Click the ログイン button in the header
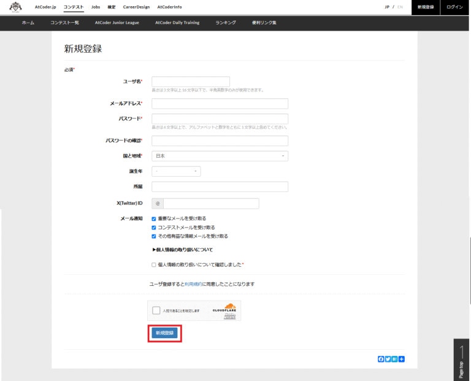471x381 pixels. 454,7
